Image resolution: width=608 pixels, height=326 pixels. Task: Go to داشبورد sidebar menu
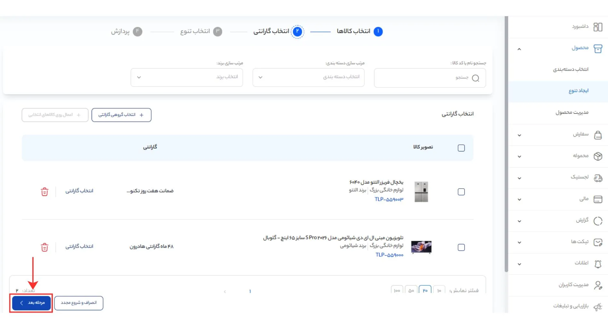(558, 27)
